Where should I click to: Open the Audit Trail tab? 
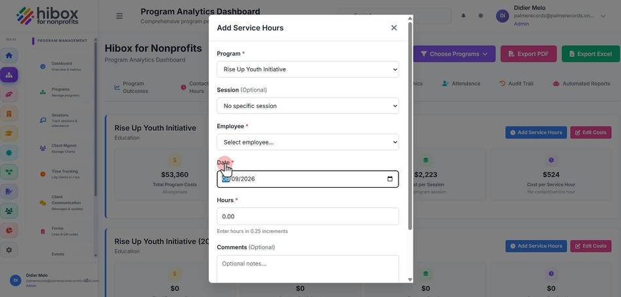(516, 84)
